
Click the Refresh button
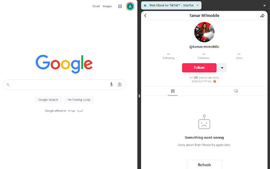[x=204, y=165]
